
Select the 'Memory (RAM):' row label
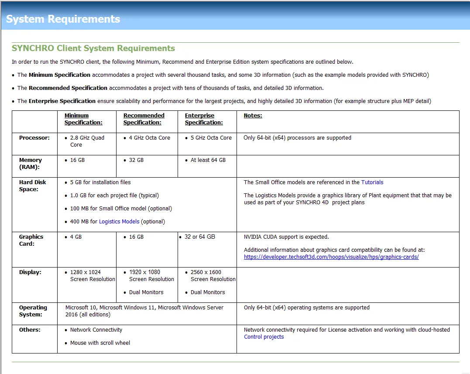(x=31, y=164)
